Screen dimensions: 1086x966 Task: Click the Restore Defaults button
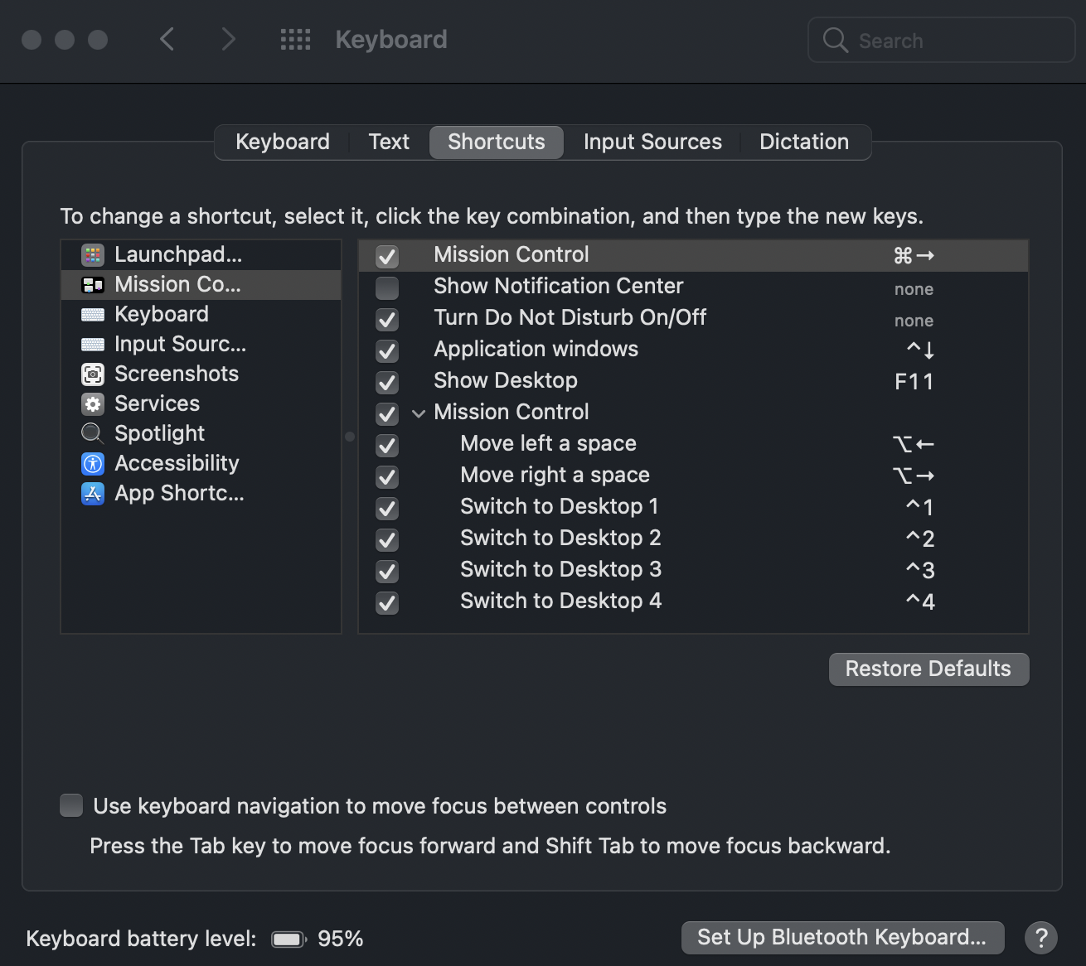(928, 669)
